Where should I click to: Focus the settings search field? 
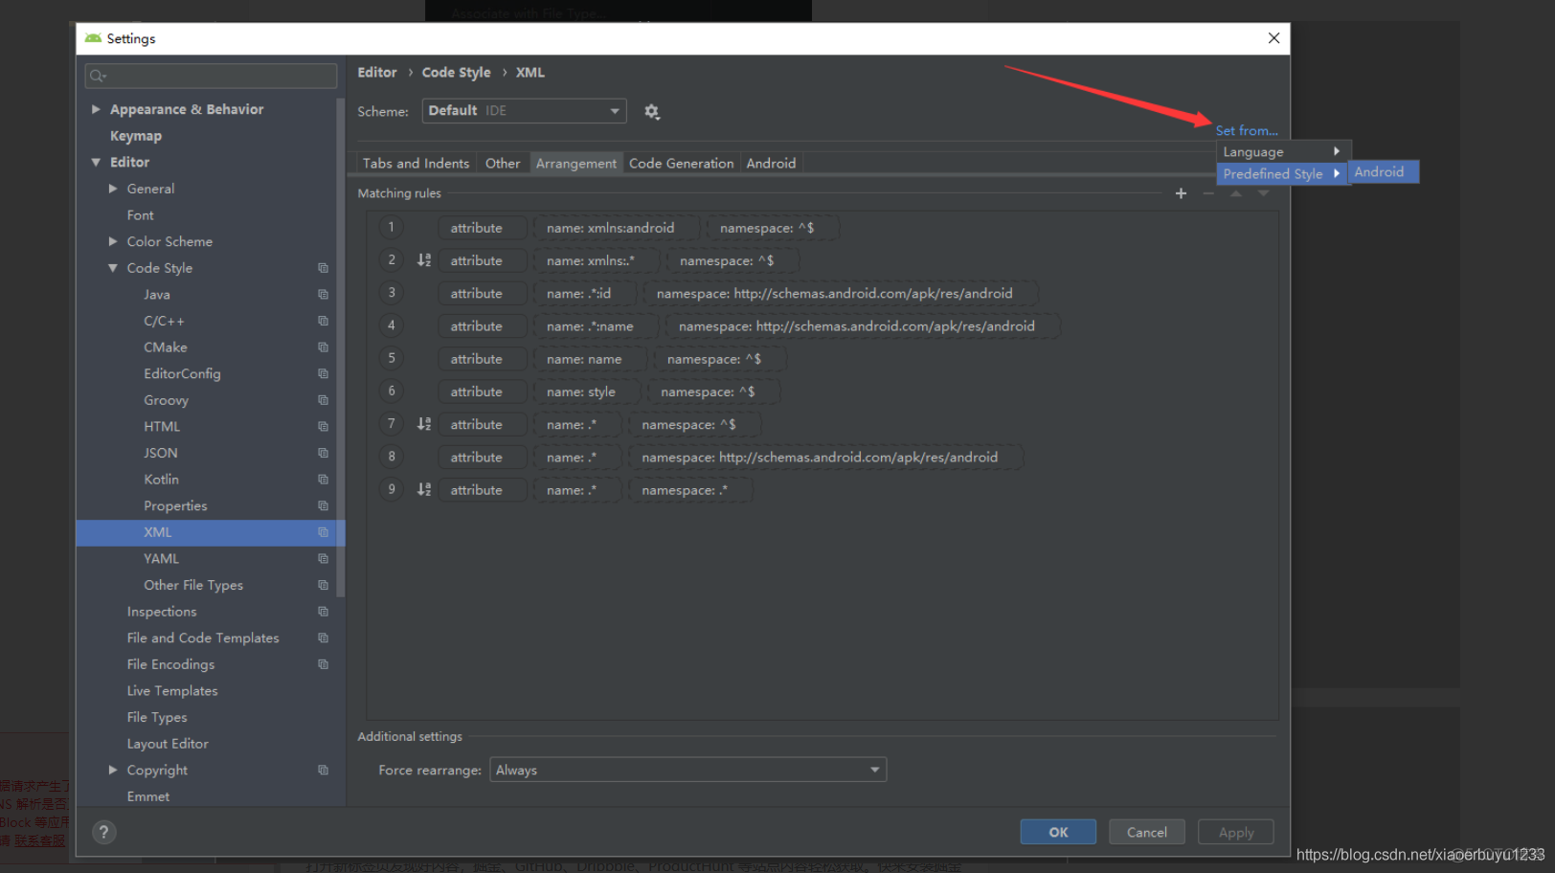[x=211, y=76]
